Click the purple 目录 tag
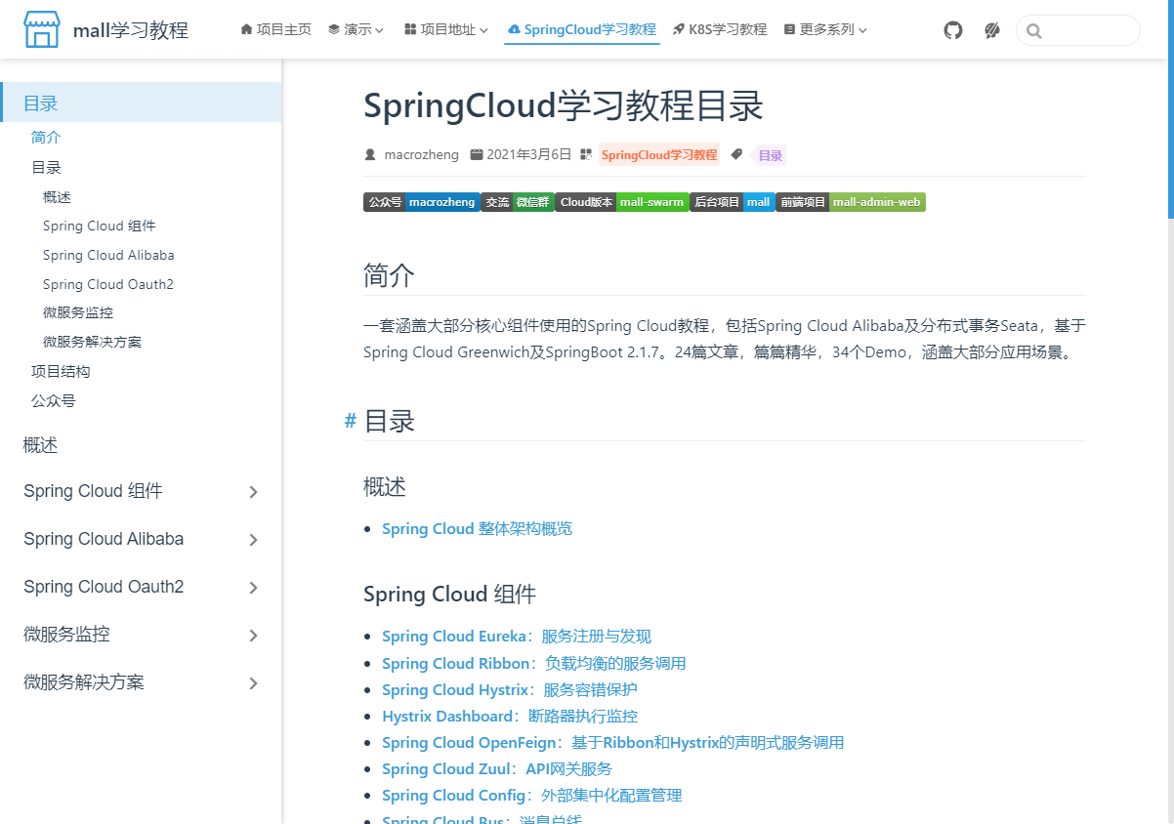The width and height of the screenshot is (1174, 824). coord(770,155)
